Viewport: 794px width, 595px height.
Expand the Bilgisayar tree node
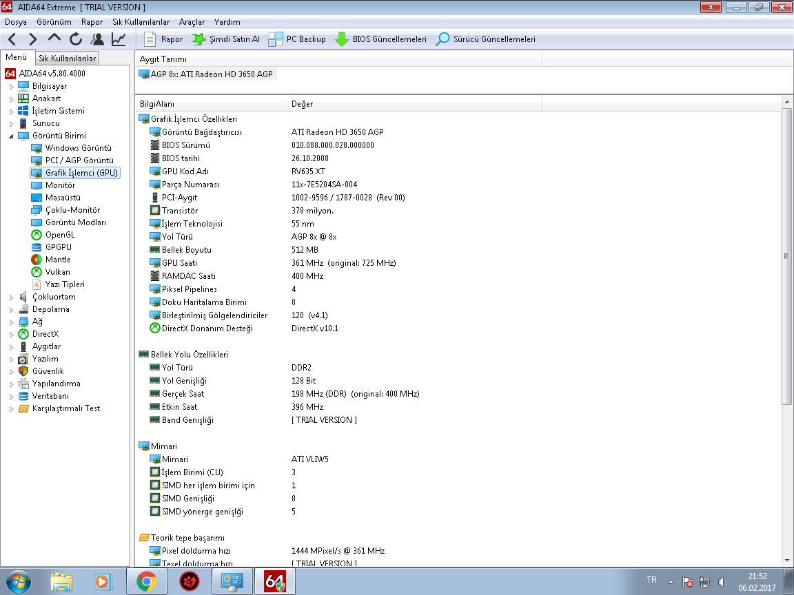11,87
